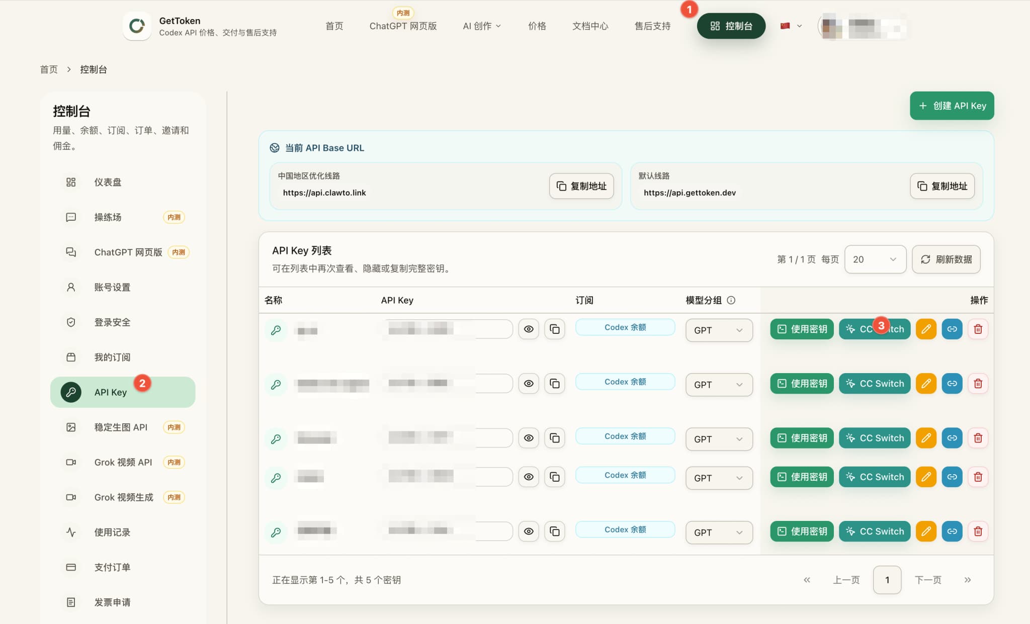Open fifth row's GPT model group dropdown

[719, 532]
